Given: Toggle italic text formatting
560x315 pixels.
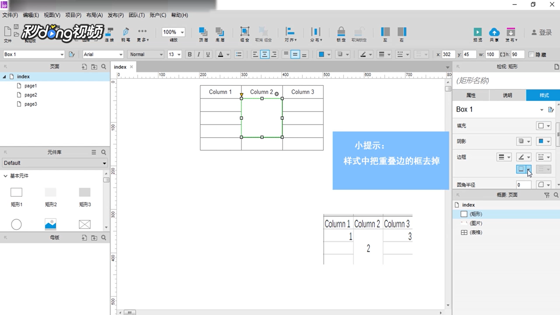Looking at the screenshot, I should 199,54.
